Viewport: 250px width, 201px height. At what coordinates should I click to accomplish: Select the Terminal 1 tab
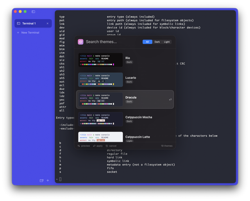pos(33,23)
